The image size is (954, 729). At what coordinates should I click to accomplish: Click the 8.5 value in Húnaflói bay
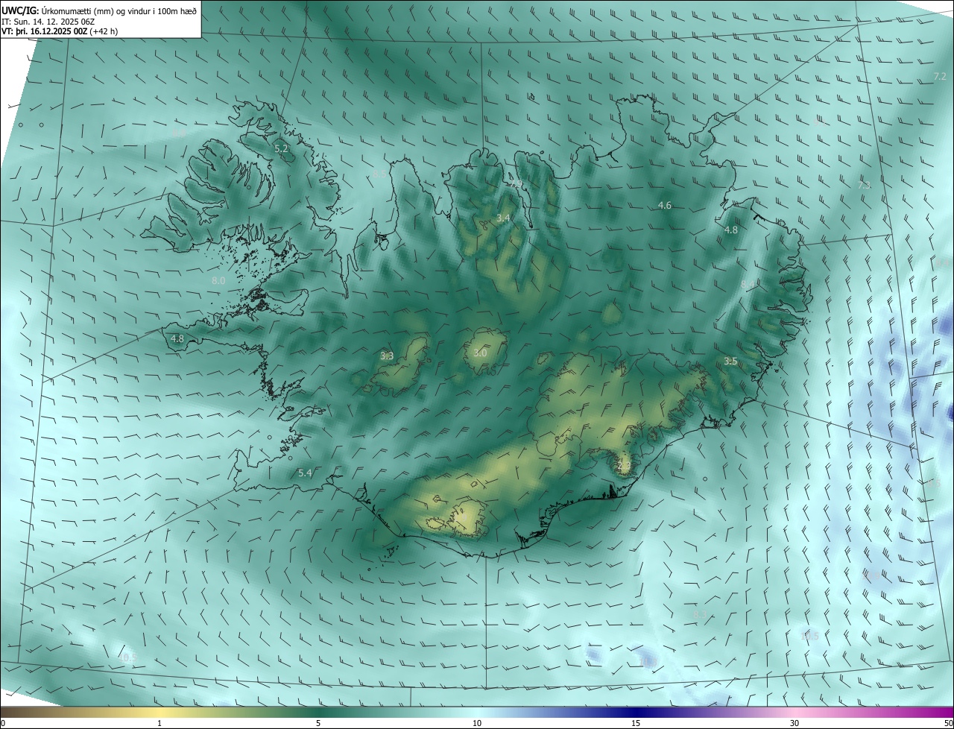coord(379,174)
